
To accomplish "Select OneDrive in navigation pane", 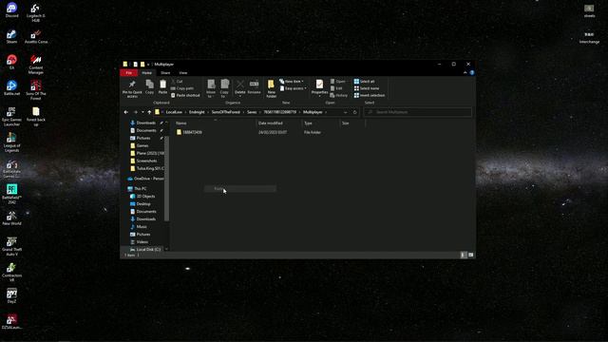I will (145, 179).
